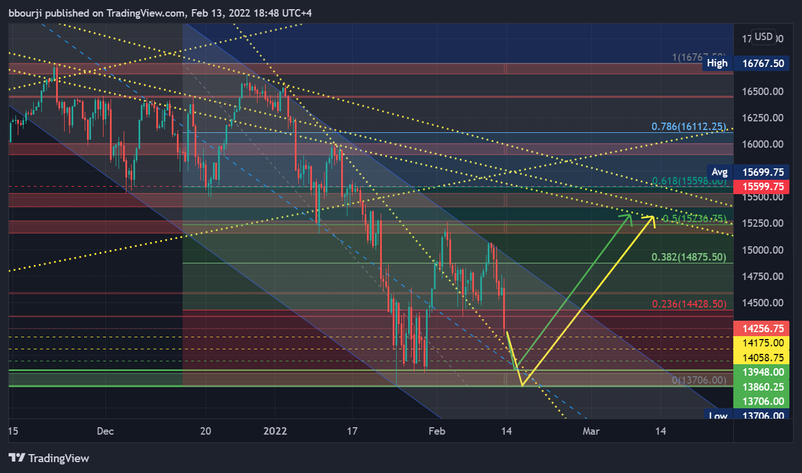Image resolution: width=802 pixels, height=473 pixels.
Task: Open the USD currency selector
Action: click(x=764, y=37)
